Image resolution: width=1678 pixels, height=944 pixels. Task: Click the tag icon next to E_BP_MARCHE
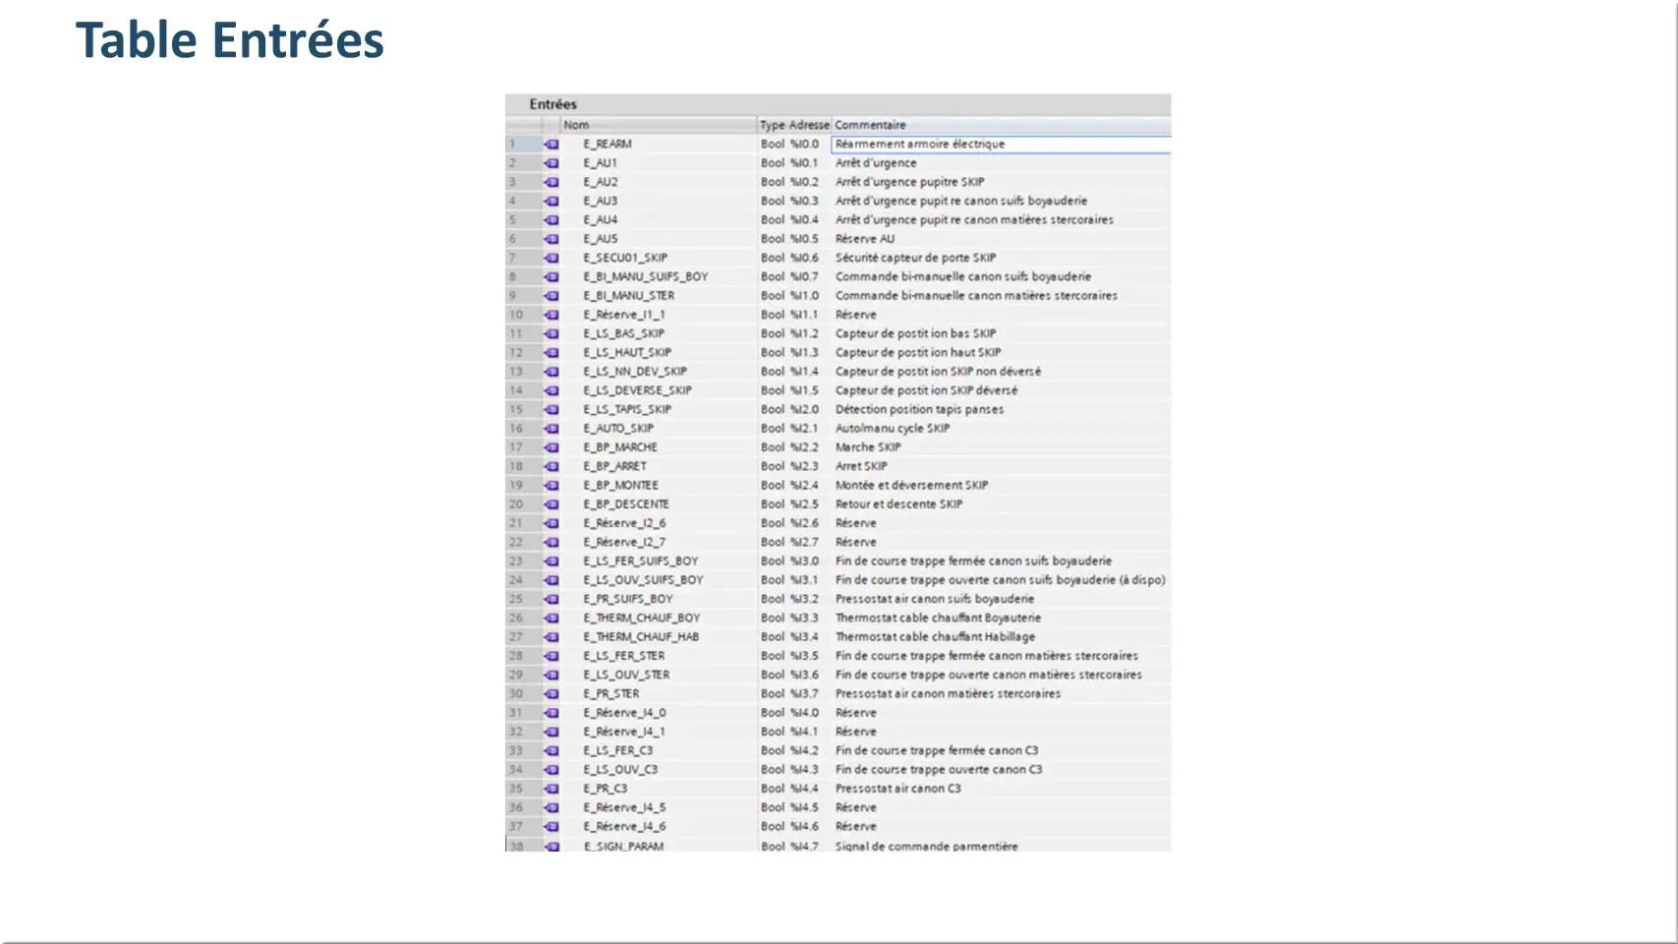pyautogui.click(x=551, y=447)
